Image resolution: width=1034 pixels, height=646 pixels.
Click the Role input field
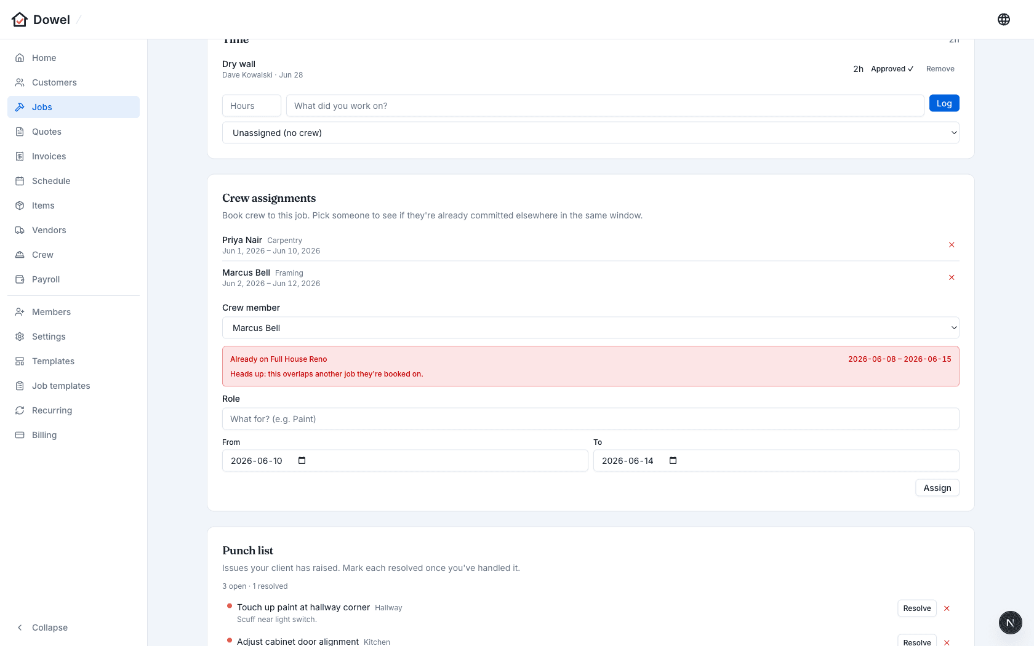pos(590,419)
